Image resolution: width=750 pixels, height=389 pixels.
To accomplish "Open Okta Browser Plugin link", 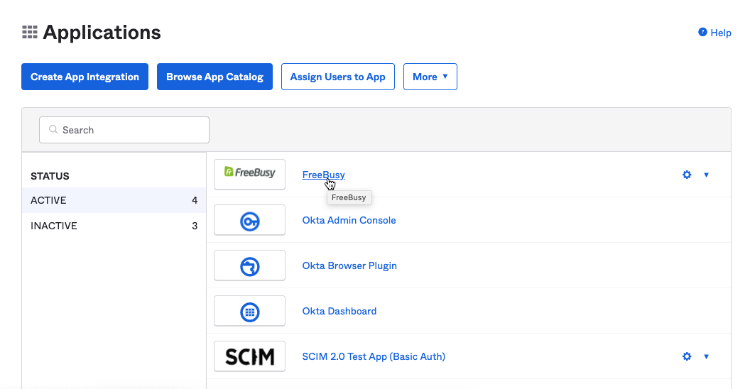I will pyautogui.click(x=349, y=265).
